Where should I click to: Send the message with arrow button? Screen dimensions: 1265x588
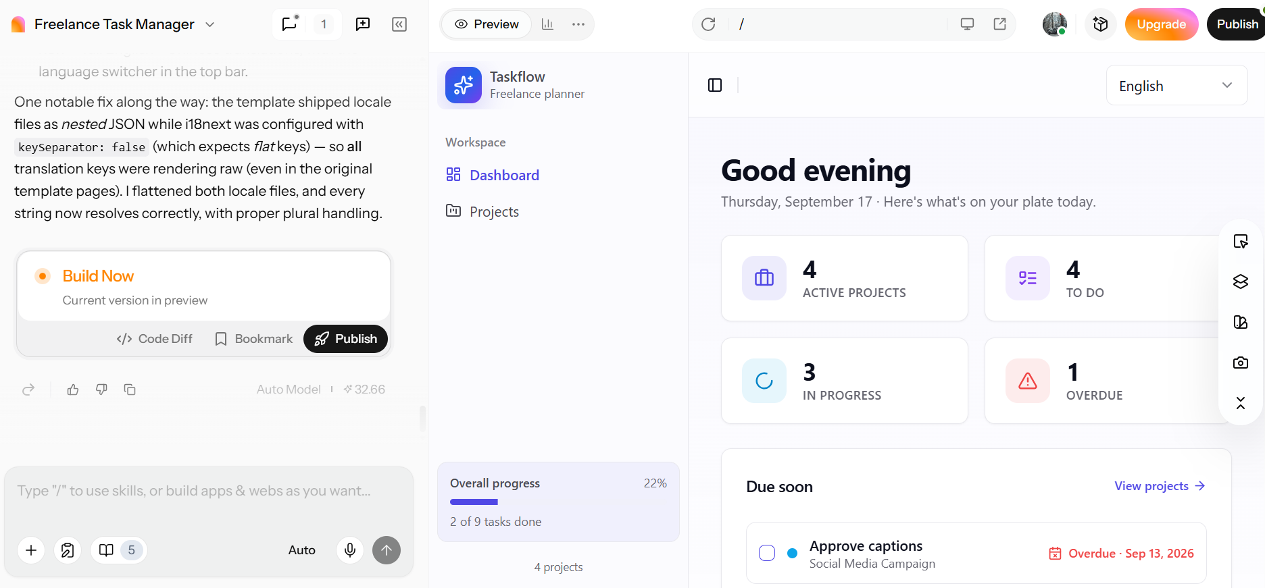[387, 550]
